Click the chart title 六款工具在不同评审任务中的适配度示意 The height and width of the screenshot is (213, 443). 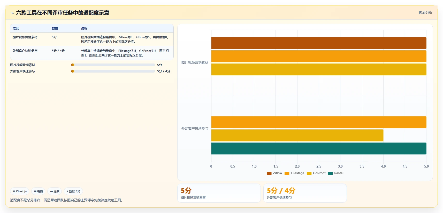point(63,13)
